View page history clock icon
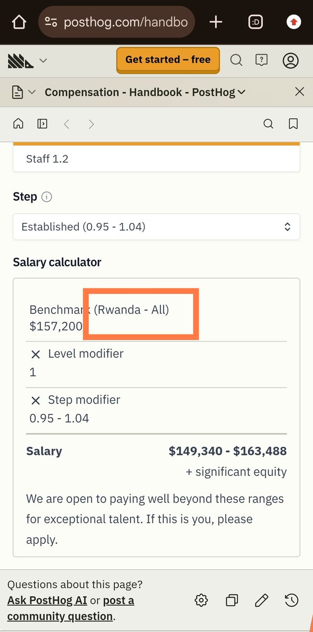 [291, 600]
